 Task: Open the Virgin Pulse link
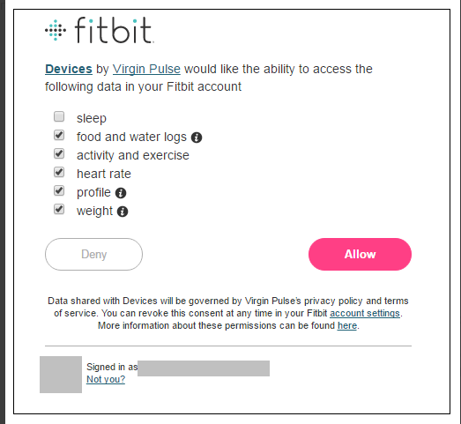(x=146, y=69)
